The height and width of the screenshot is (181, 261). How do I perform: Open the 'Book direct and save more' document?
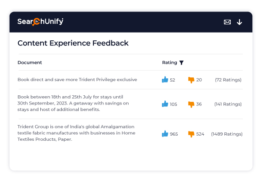[x=77, y=80]
